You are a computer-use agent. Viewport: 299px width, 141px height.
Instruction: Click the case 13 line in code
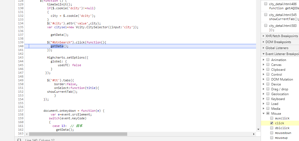pyautogui.click(x=67, y=126)
